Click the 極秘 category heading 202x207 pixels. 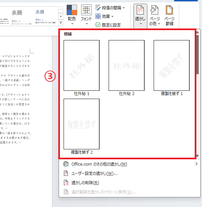(x=68, y=34)
